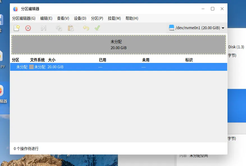Click the 0 个操作待进行 status text
The width and height of the screenshot is (246, 166).
(x=26, y=149)
